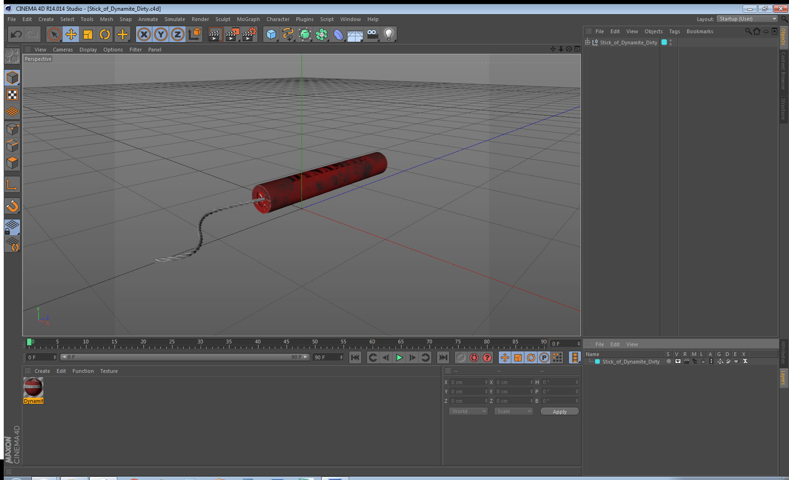Toggle the Position keyframe recording icon

coord(505,357)
